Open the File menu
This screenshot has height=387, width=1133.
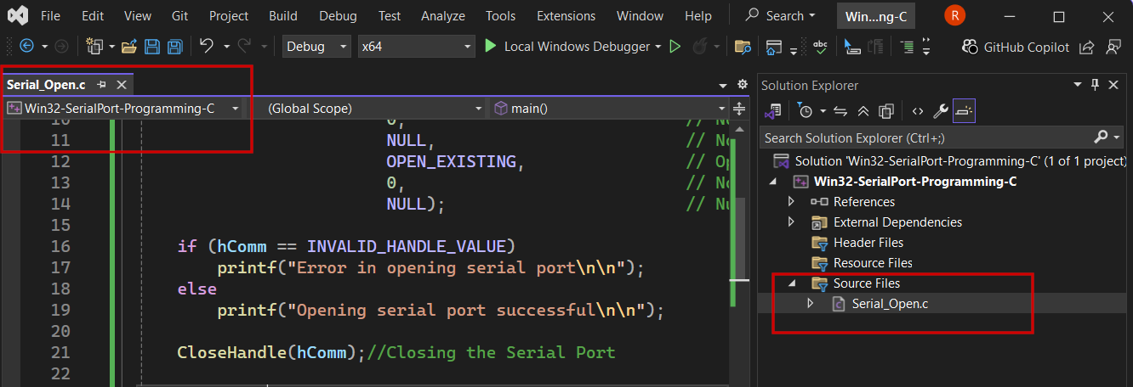point(50,16)
